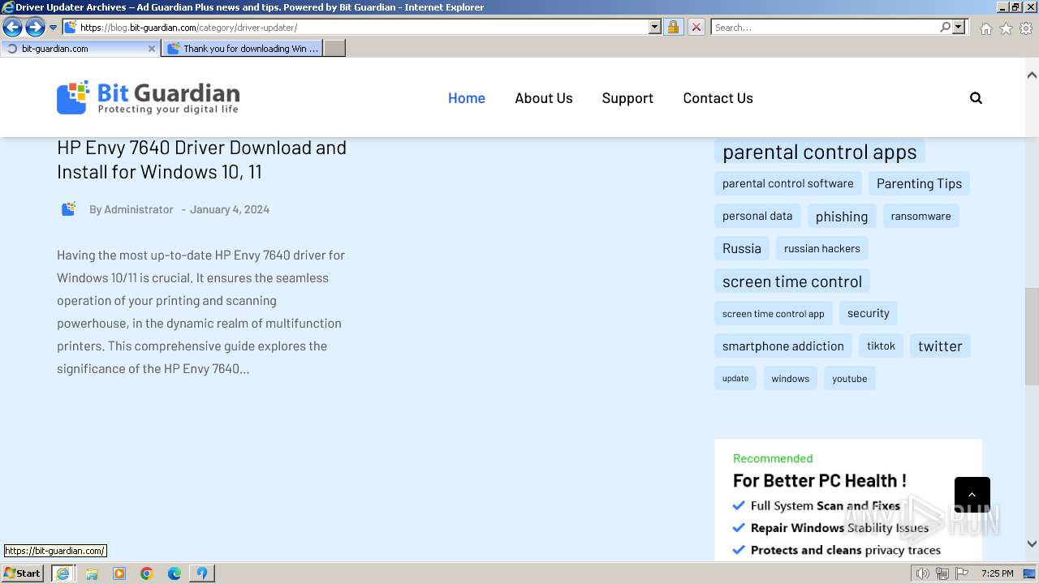
Task: Click the Administrator author avatar icon
Action: coord(68,209)
